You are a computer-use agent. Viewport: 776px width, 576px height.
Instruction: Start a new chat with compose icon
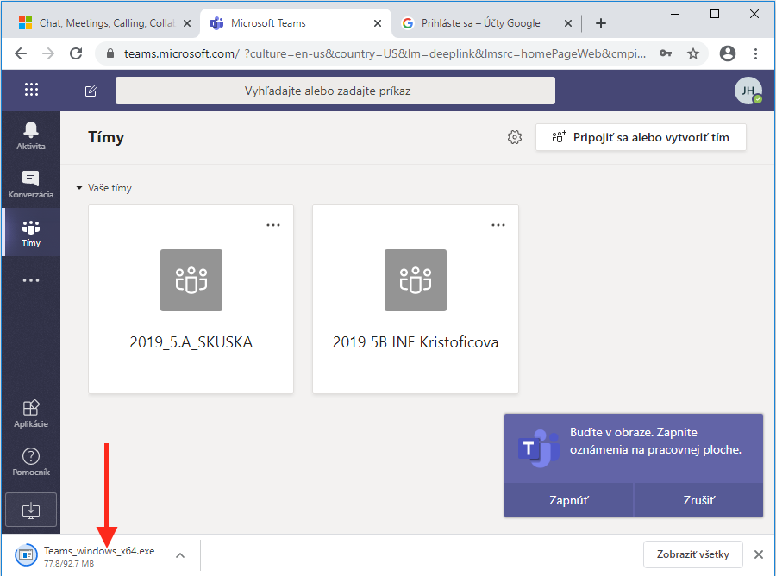[x=91, y=91]
